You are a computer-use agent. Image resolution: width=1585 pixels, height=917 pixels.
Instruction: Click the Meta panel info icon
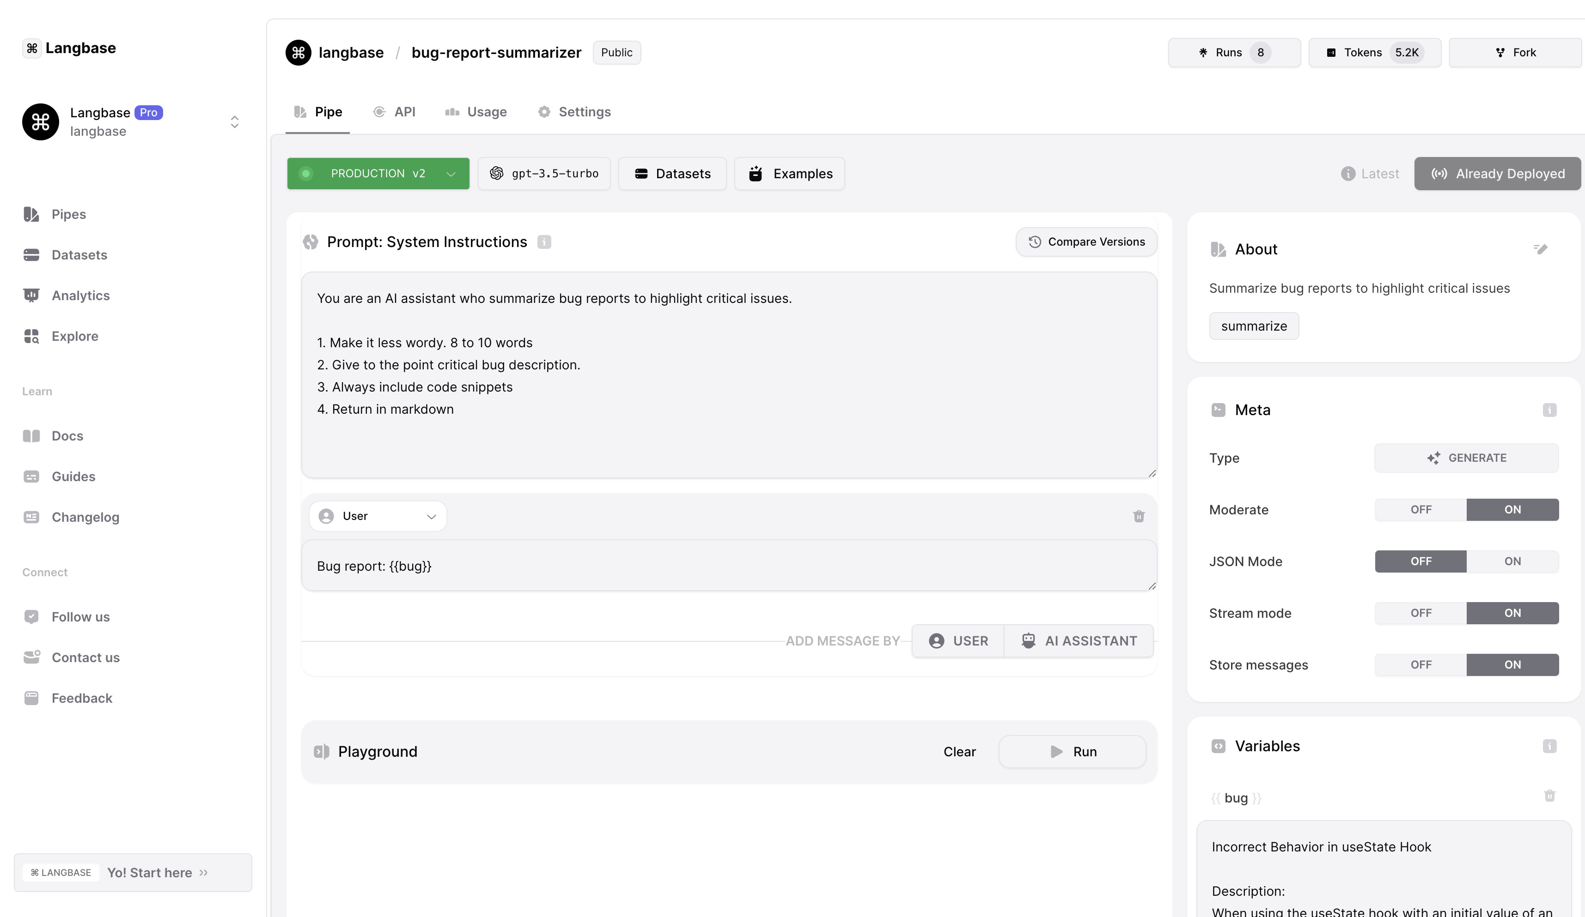point(1549,410)
